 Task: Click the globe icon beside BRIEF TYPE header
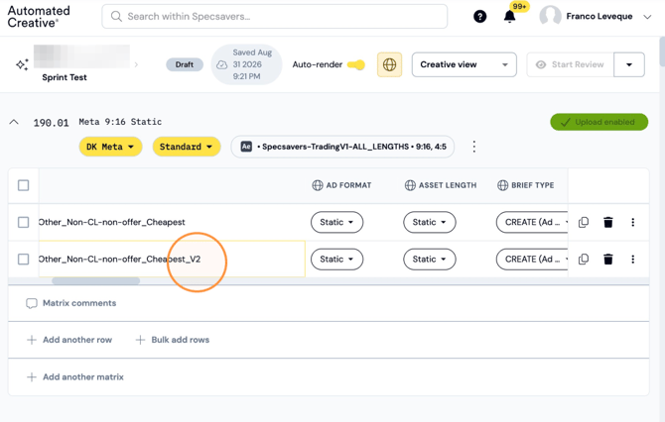[x=502, y=185]
